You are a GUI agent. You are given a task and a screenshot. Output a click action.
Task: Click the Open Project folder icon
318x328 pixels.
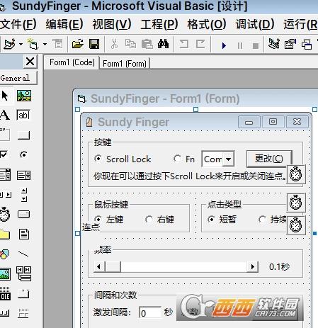77,44
